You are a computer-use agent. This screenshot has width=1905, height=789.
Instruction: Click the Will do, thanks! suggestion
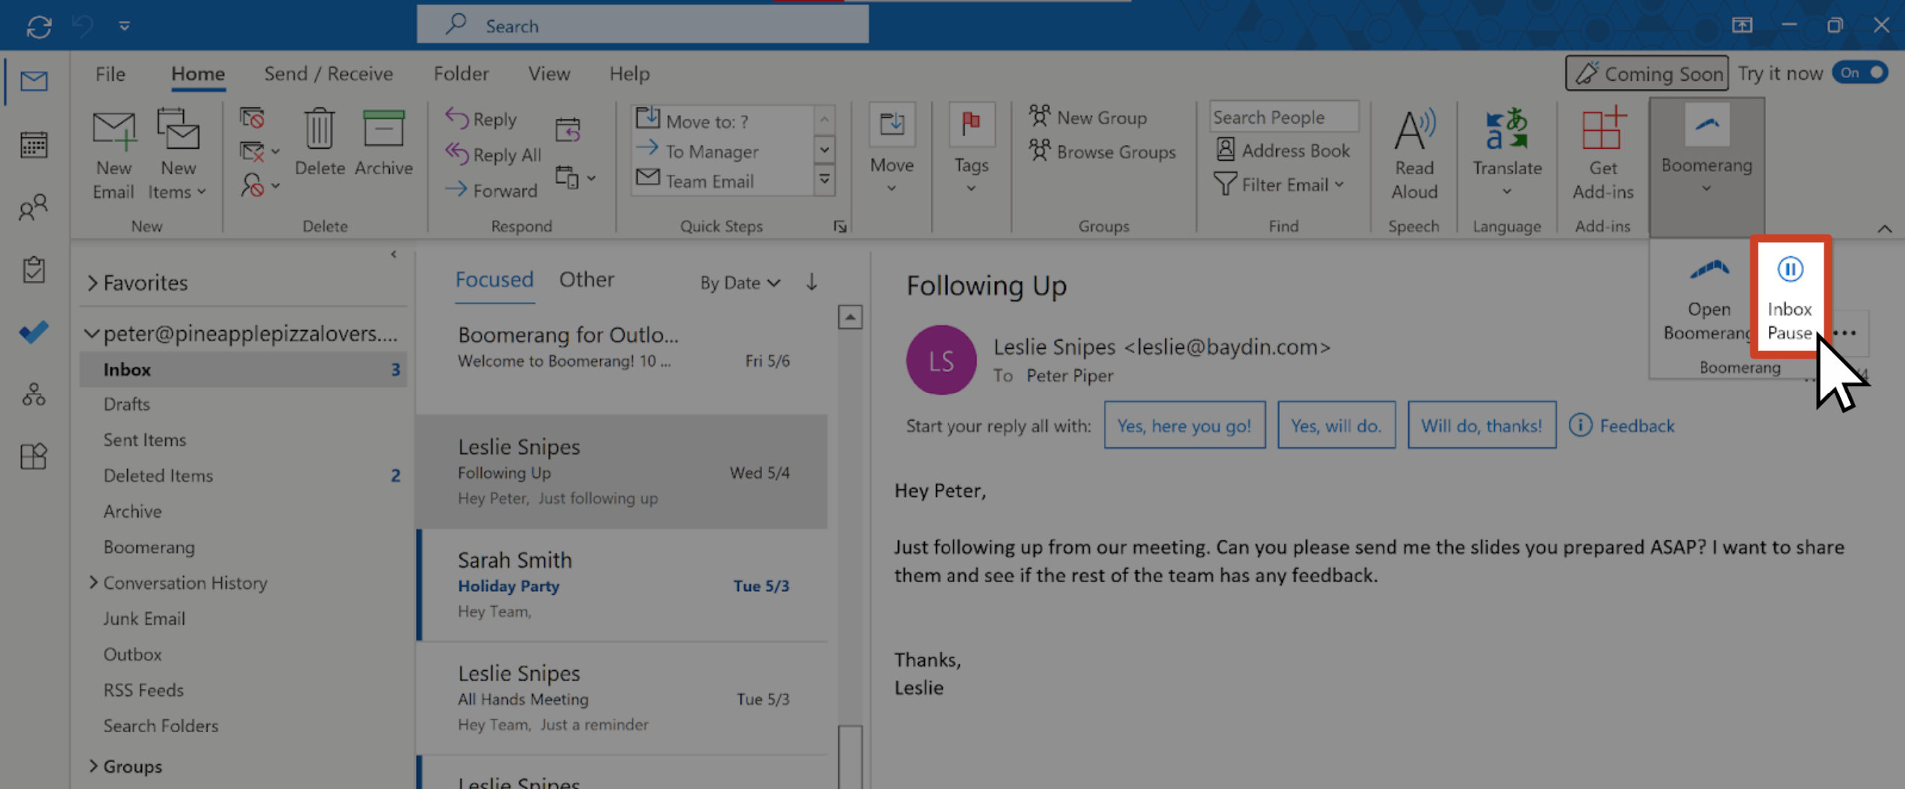pyautogui.click(x=1481, y=425)
